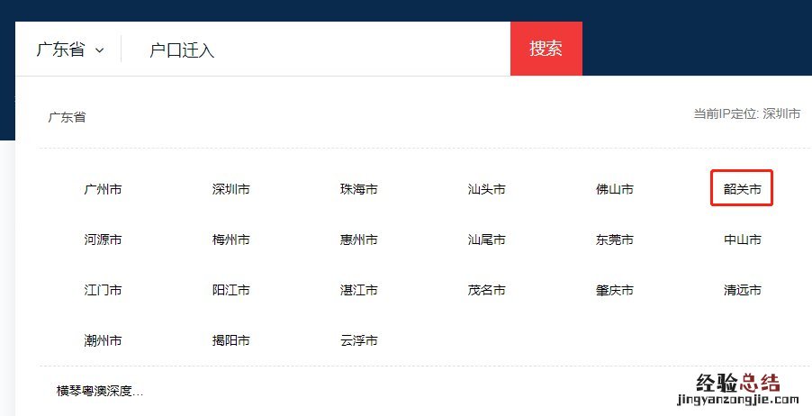
Task: Choose 汕尾市 city
Action: 487,240
